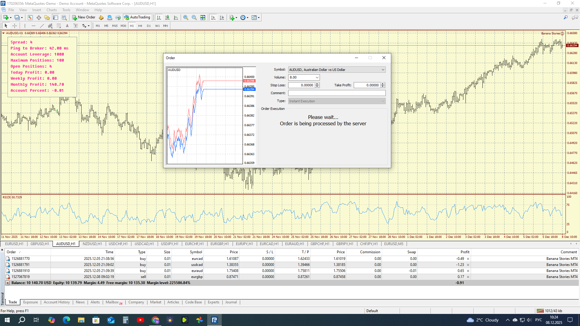Select the draw text label tool
The width and height of the screenshot is (580, 326).
(76, 26)
